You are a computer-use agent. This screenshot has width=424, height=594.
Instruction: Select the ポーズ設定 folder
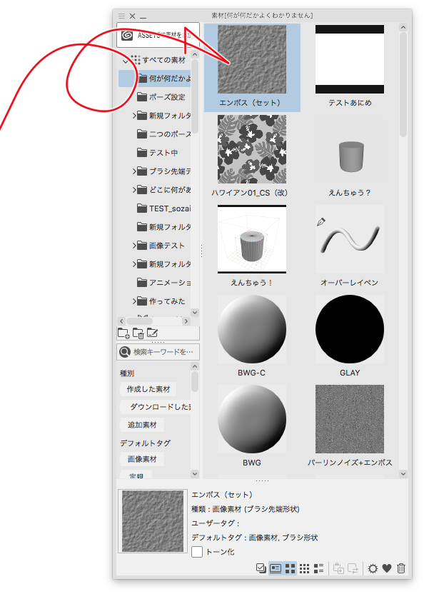[x=161, y=97]
